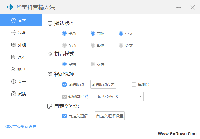The width and height of the screenshot is (200, 139).
Task: Uncheck the 词语联想 checkbox
Action: 64,85
